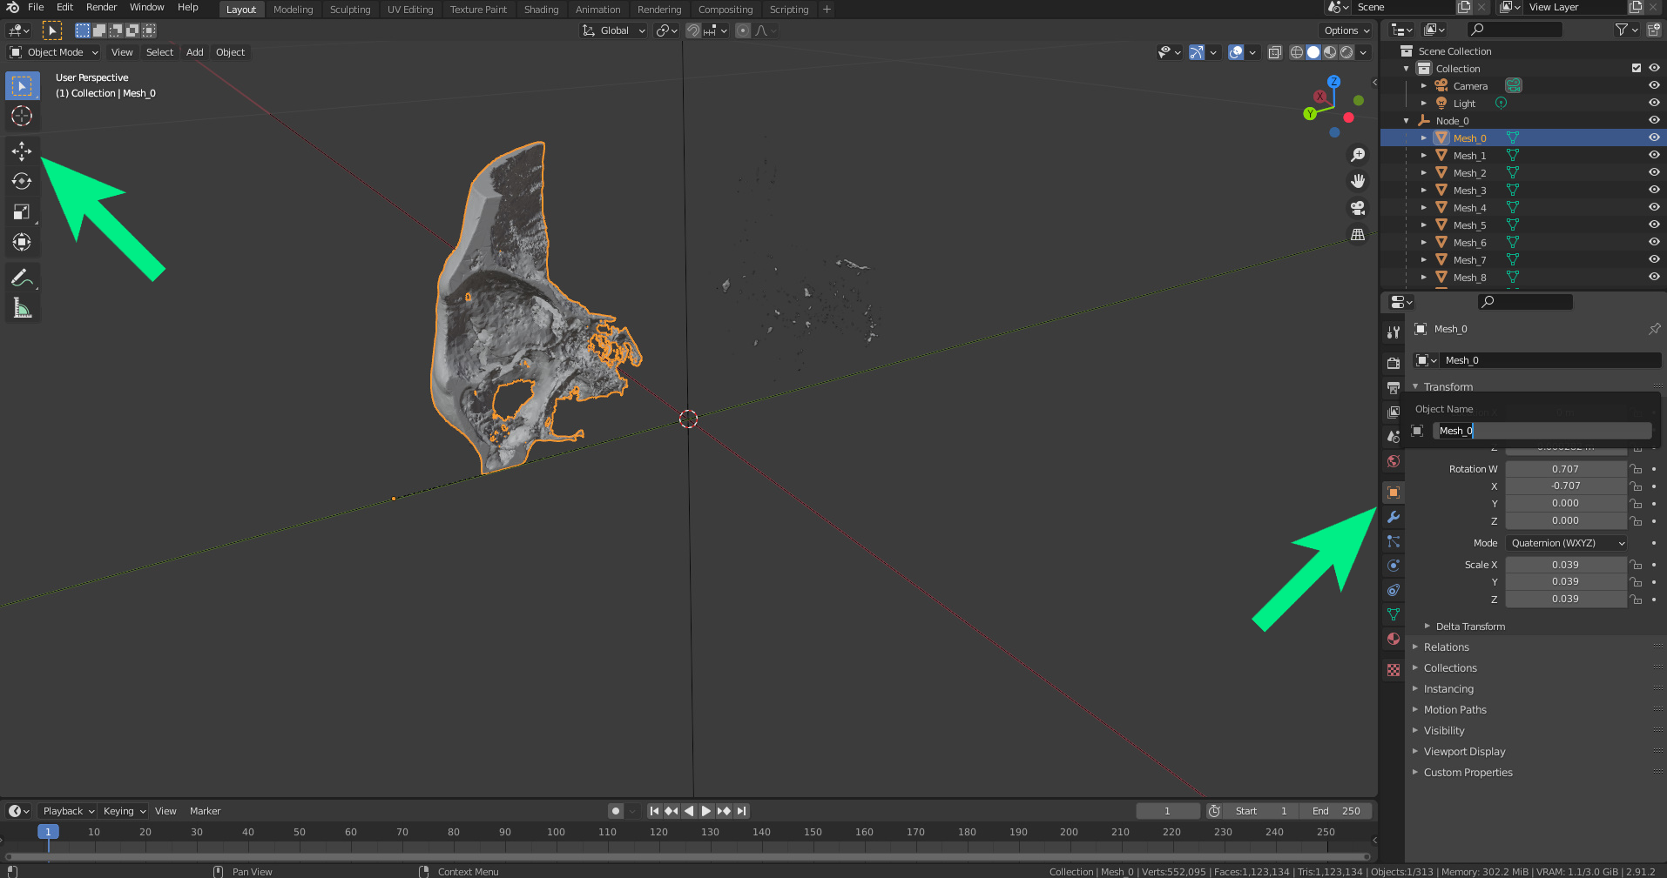Image resolution: width=1667 pixels, height=878 pixels.
Task: Open the Modifier properties wrench tab
Action: 1394,517
